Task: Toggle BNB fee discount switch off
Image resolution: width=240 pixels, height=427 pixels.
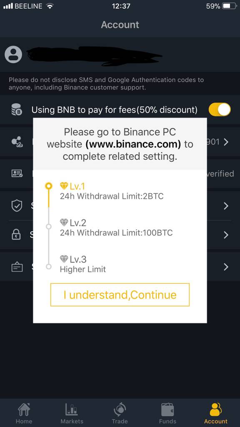Action: 220,110
